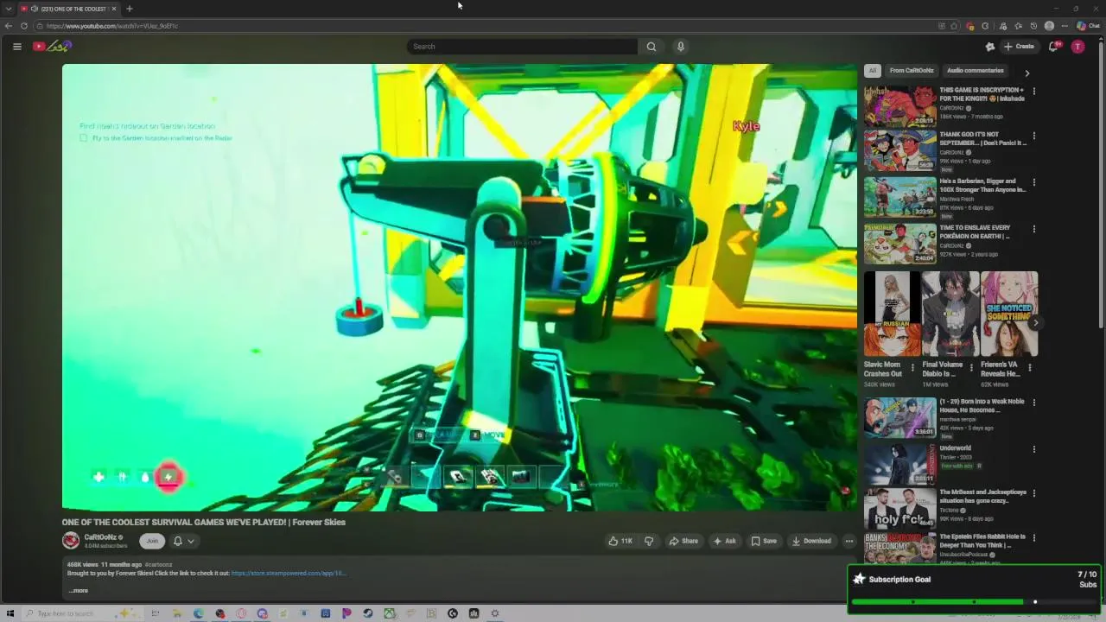1106x622 pixels.
Task: Reload the page with refresh icon
Action: click(x=24, y=26)
